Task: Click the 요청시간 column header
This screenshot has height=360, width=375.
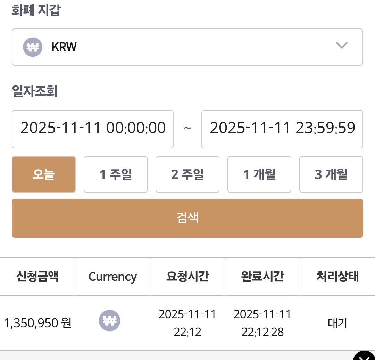Action: pos(187,277)
